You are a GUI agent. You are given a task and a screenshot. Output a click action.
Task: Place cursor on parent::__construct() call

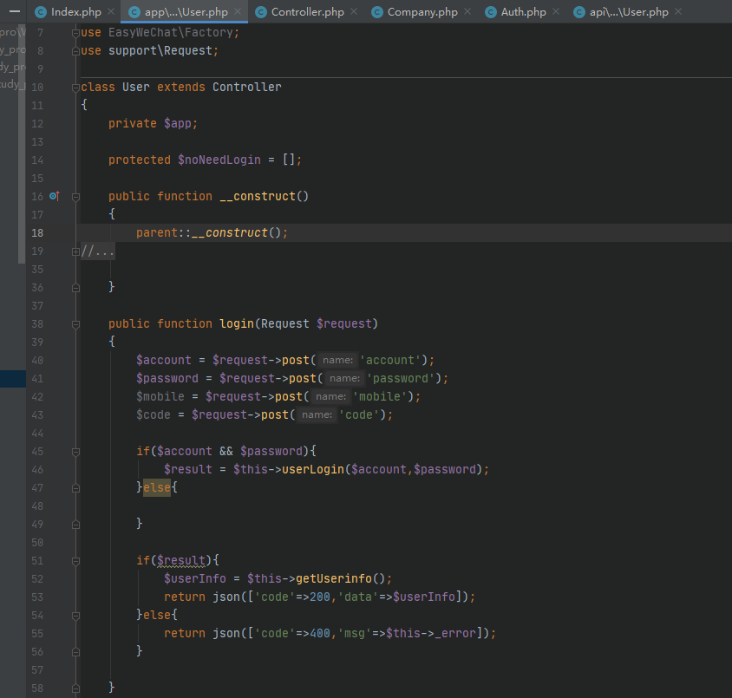pyautogui.click(x=212, y=232)
